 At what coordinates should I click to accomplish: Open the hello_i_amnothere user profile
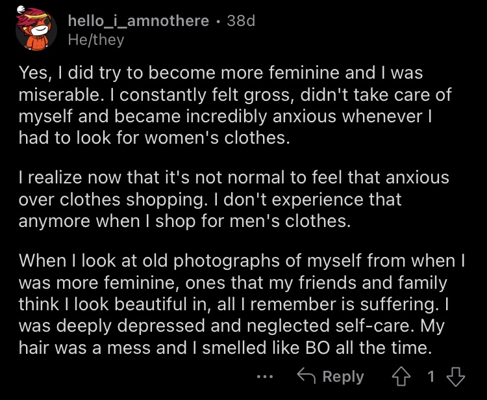coord(138,21)
